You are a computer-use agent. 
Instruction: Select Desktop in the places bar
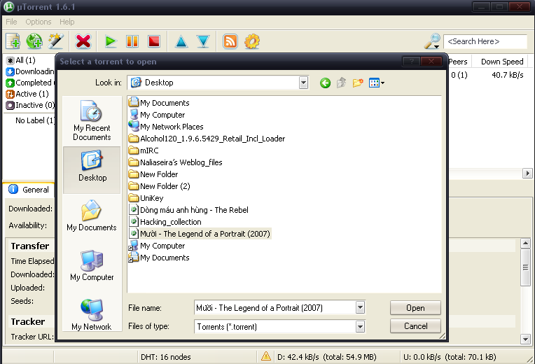coord(92,169)
